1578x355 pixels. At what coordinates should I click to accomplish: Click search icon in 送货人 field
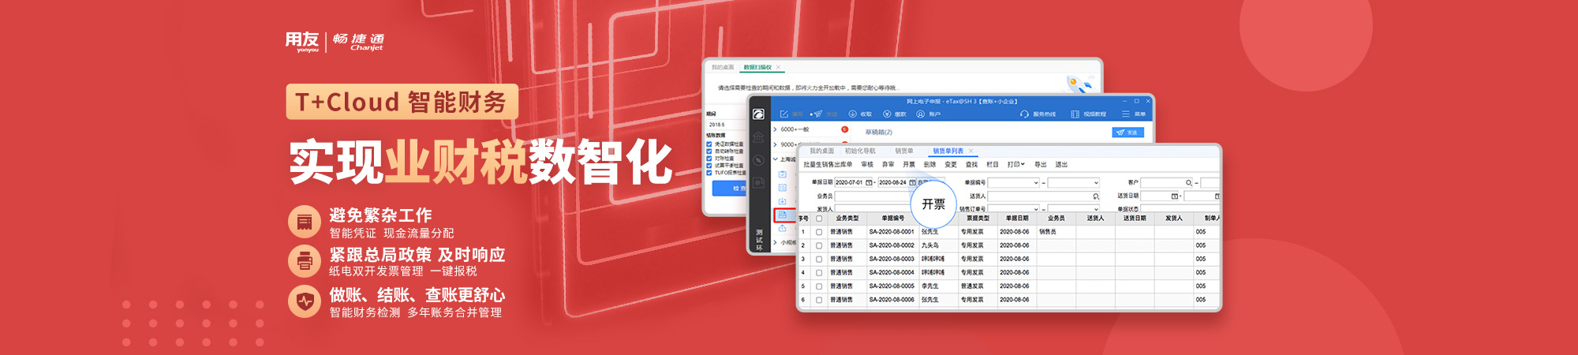tap(1096, 196)
